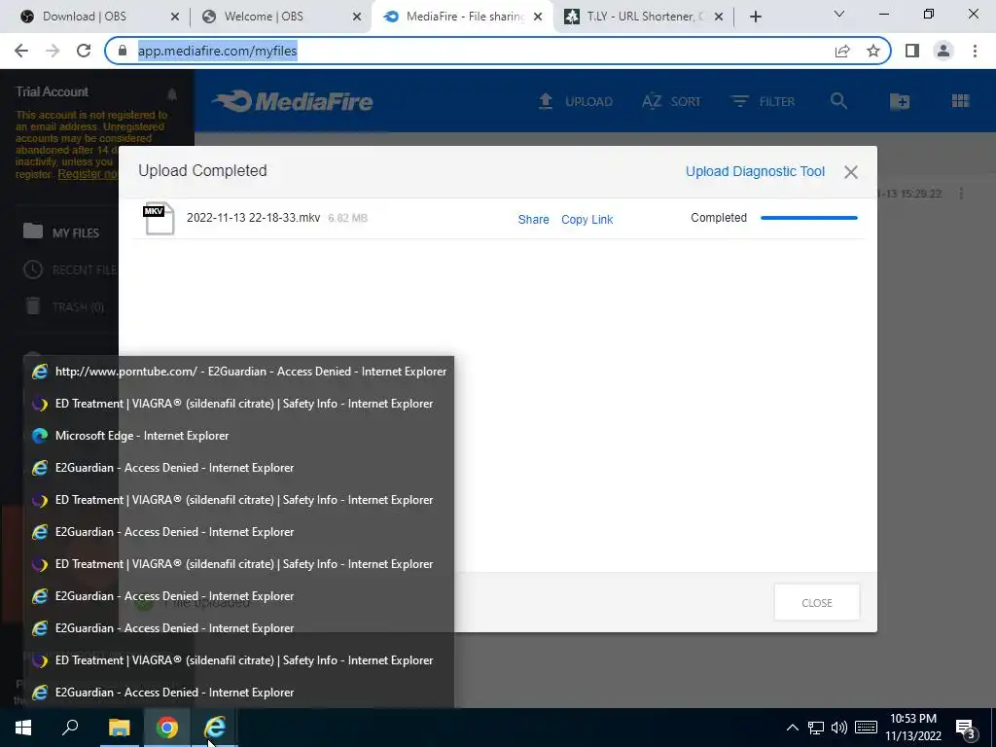Close the Upload Completed dialog with X

[851, 172]
